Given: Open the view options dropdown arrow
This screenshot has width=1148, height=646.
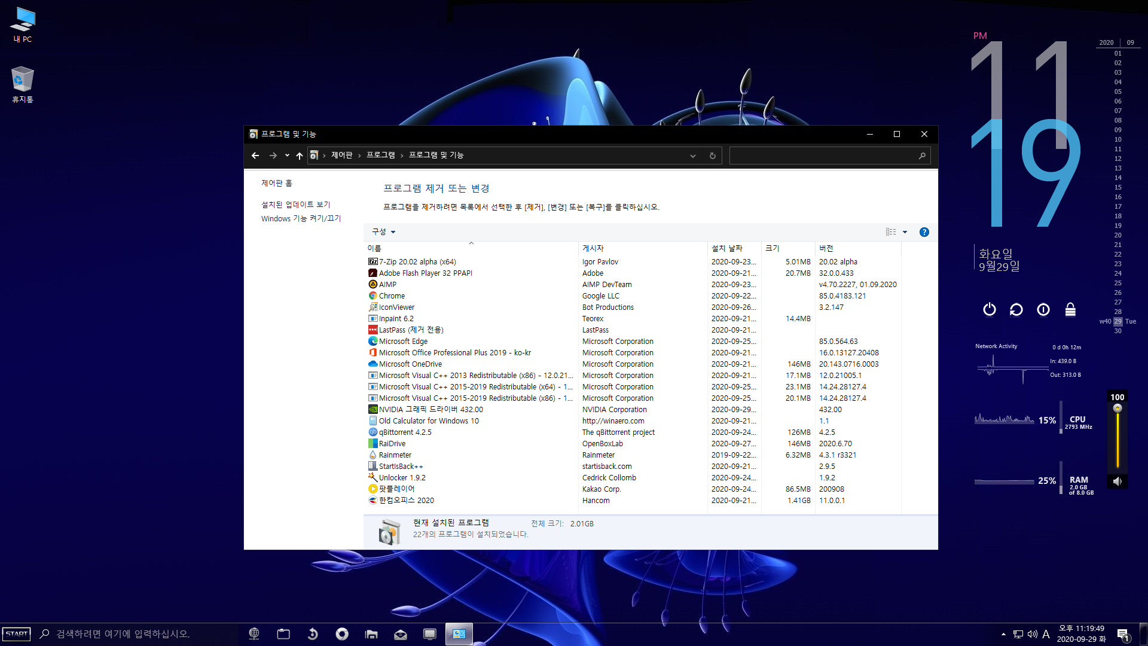Looking at the screenshot, I should point(905,232).
